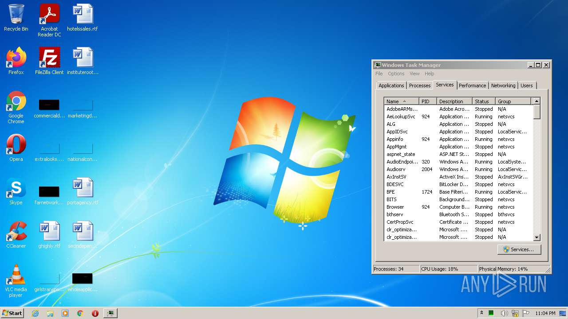This screenshot has width=568, height=319.
Task: Open the Start menu
Action: (12, 313)
